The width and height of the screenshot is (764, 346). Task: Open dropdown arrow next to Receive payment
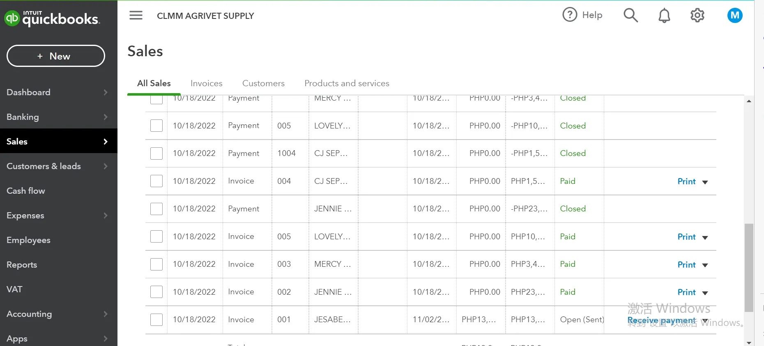(x=705, y=321)
